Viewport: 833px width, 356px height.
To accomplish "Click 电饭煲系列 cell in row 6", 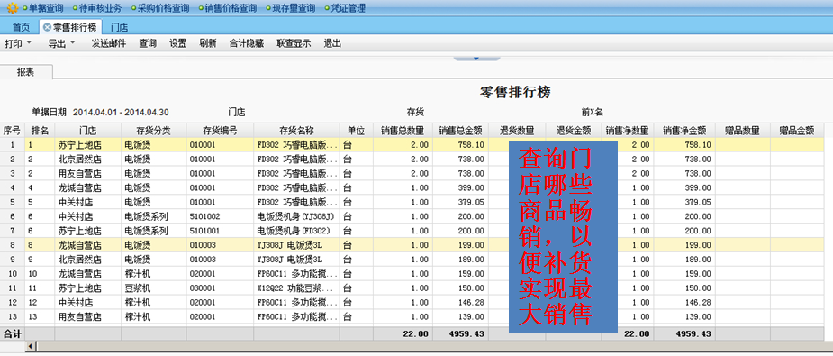I will [153, 216].
